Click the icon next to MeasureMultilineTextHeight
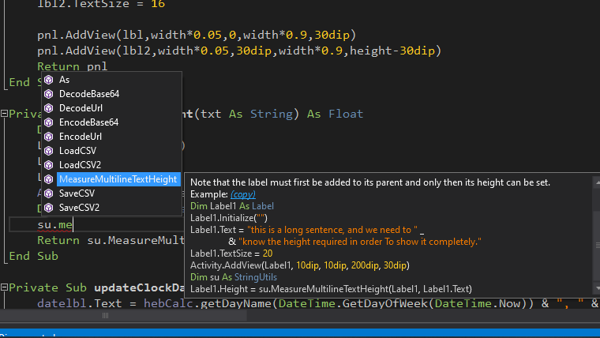The image size is (600, 338). pyautogui.click(x=49, y=179)
